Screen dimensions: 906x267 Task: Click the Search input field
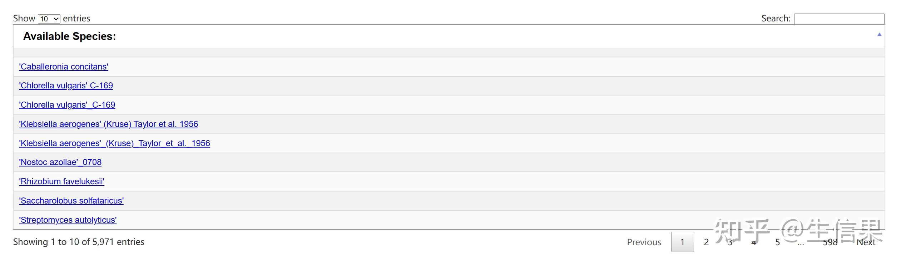(x=839, y=19)
